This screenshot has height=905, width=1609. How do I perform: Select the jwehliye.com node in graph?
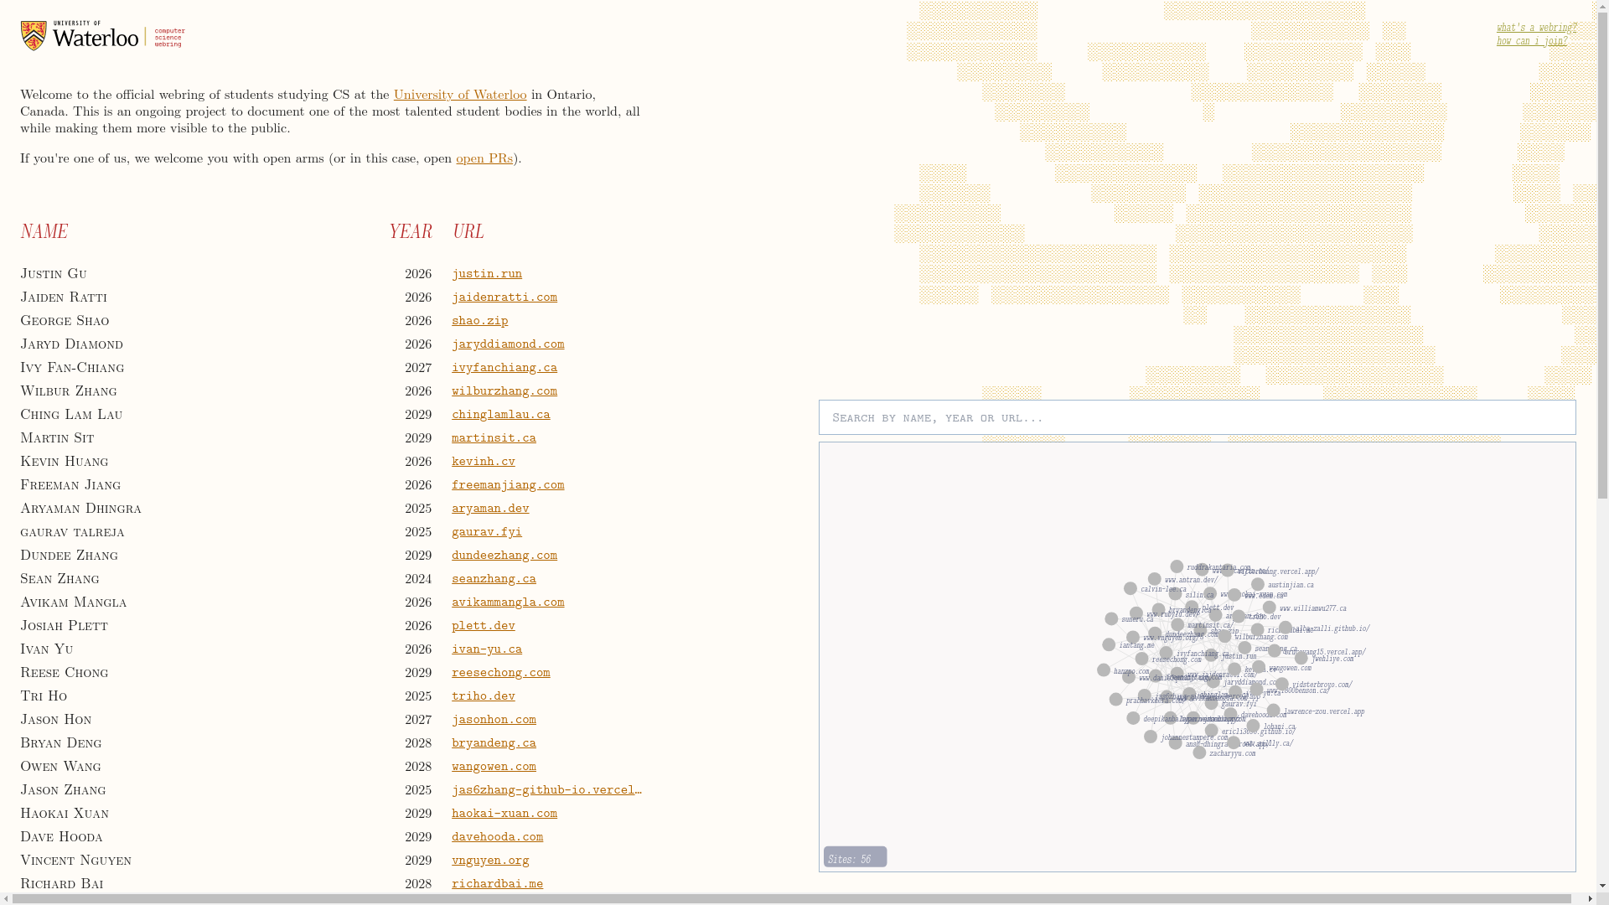click(1301, 659)
